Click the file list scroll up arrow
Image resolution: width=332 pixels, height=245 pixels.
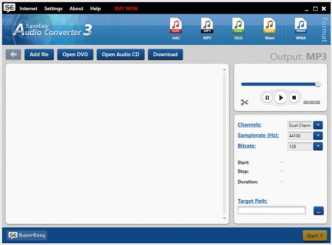tap(225, 70)
